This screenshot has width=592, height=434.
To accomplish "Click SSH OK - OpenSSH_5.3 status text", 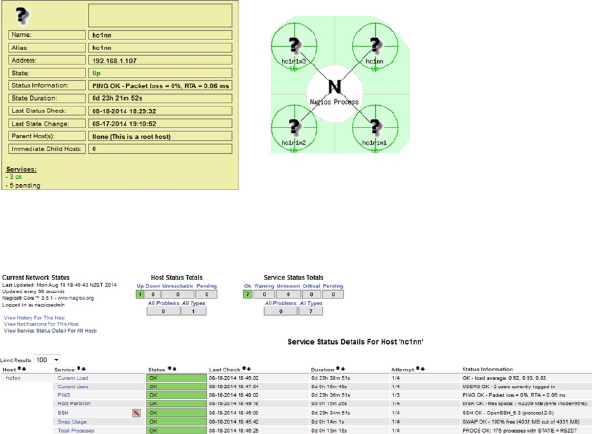I will click(508, 413).
